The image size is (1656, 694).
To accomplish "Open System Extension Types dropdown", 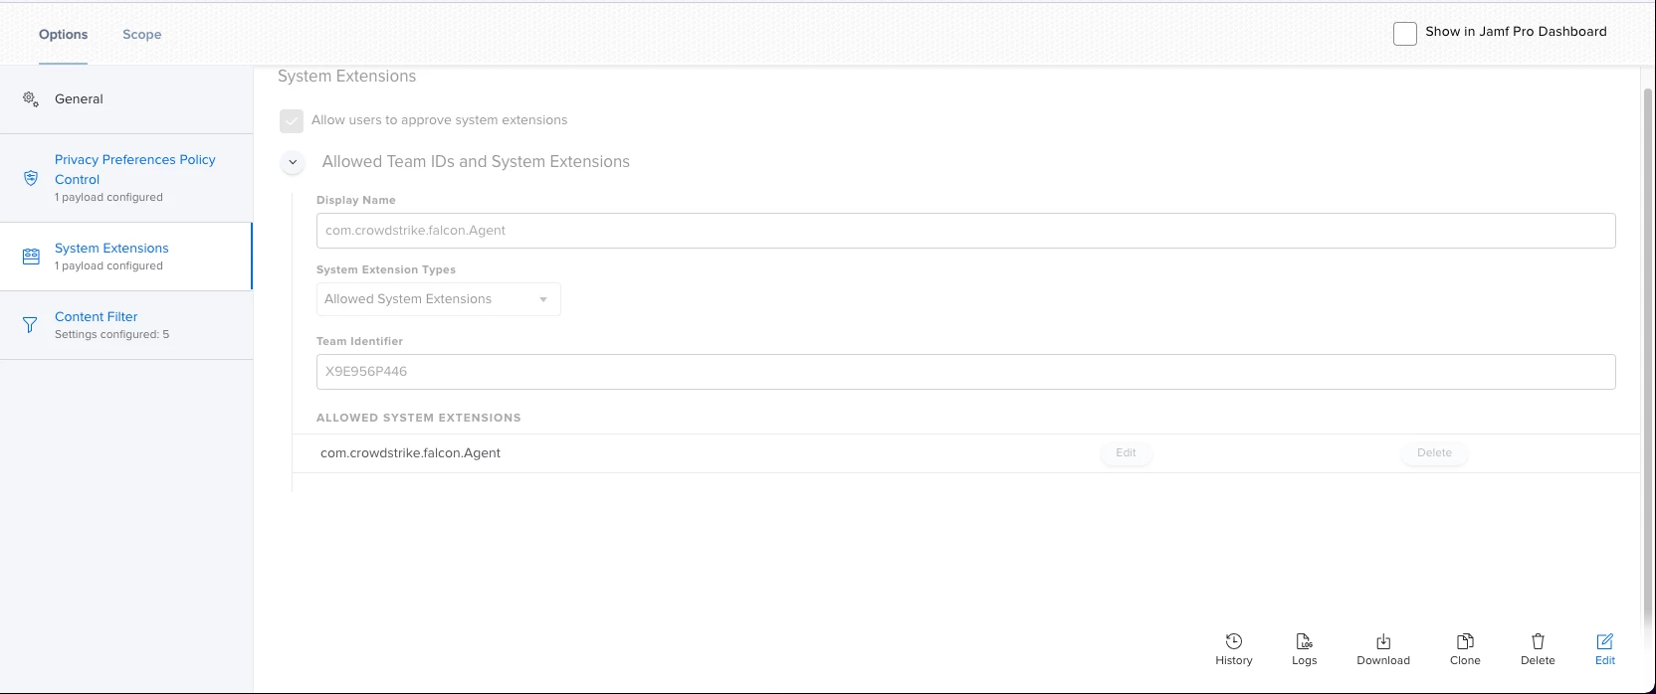I will (x=439, y=299).
